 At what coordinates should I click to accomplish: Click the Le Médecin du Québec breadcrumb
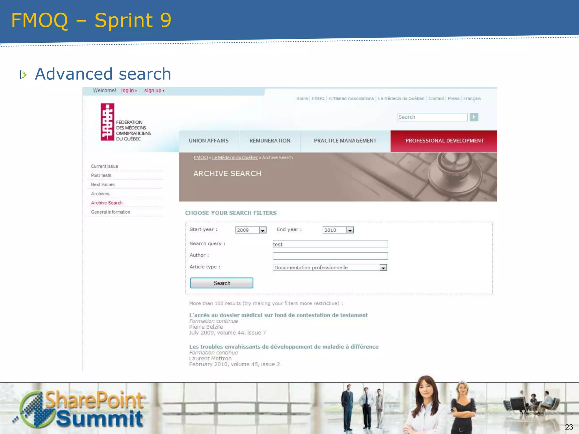coord(235,158)
